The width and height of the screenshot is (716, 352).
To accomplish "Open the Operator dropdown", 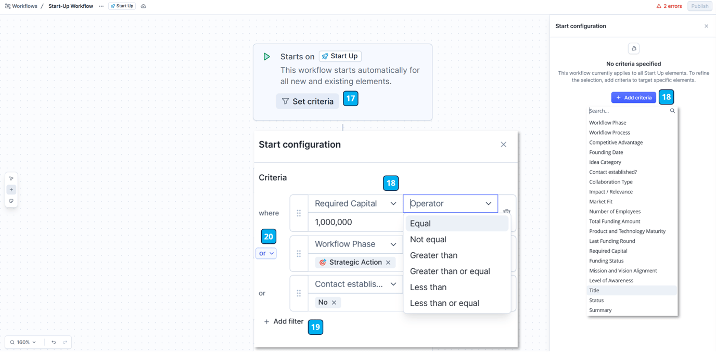I will [450, 203].
